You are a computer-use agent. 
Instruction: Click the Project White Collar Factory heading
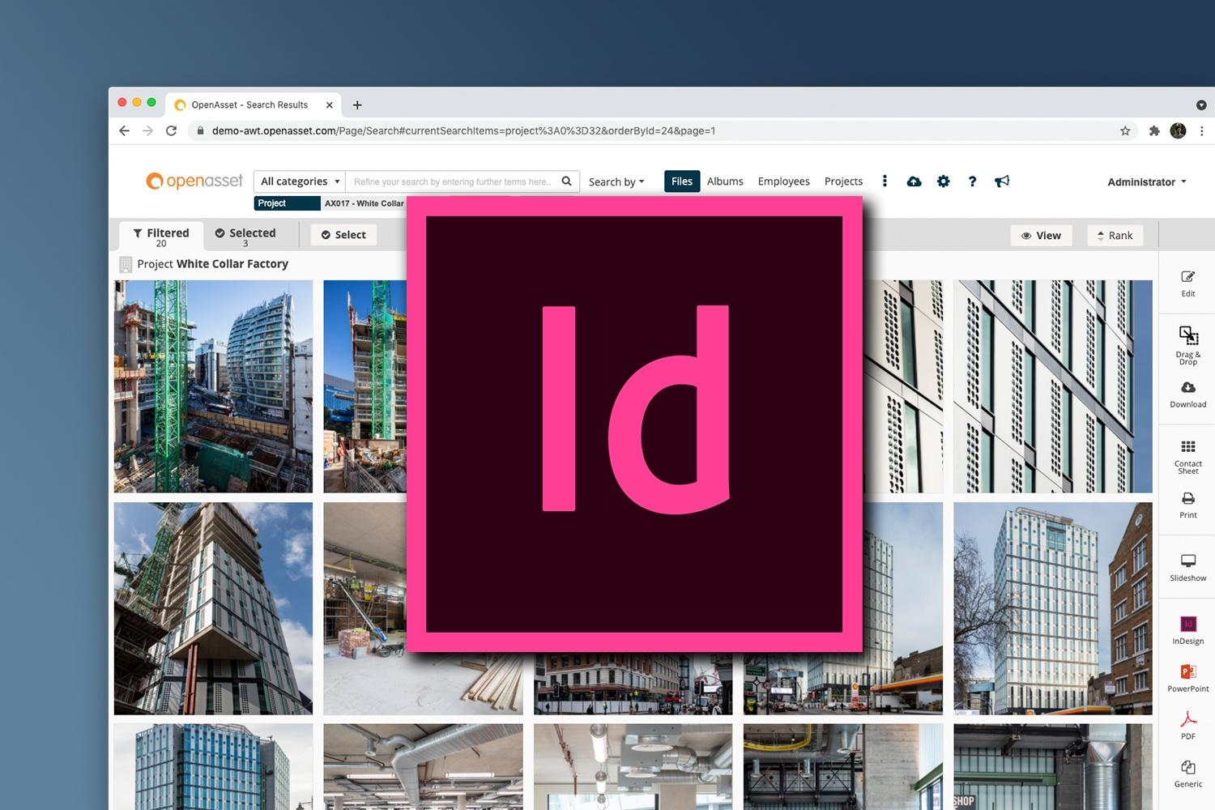(x=212, y=264)
